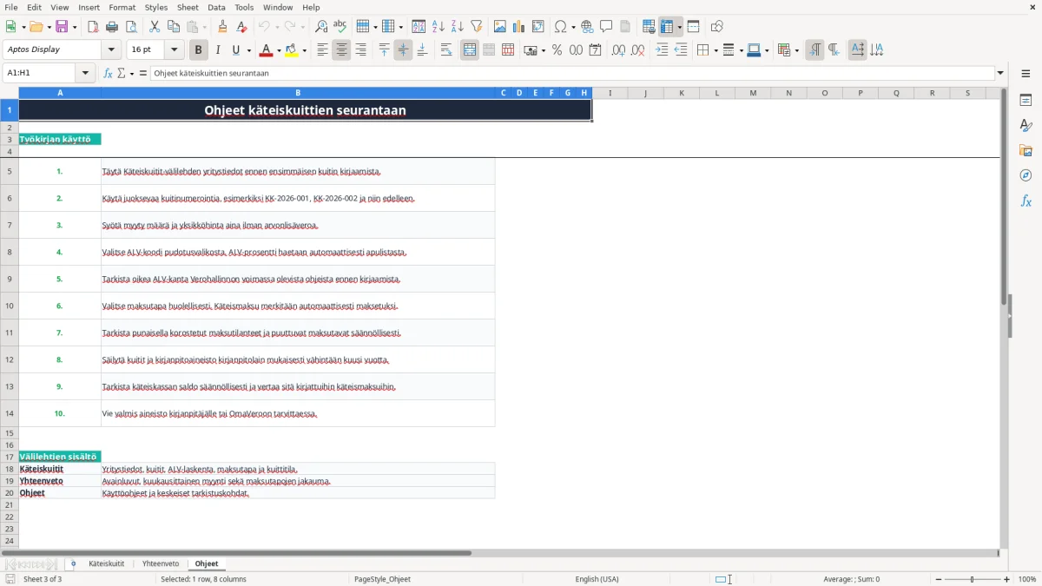Viewport: 1042px width, 586px height.
Task: Switch to the Yhteenveto sheet tab
Action: point(161,563)
